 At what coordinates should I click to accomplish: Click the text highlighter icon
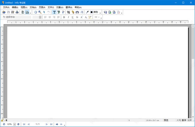click(90, 17)
